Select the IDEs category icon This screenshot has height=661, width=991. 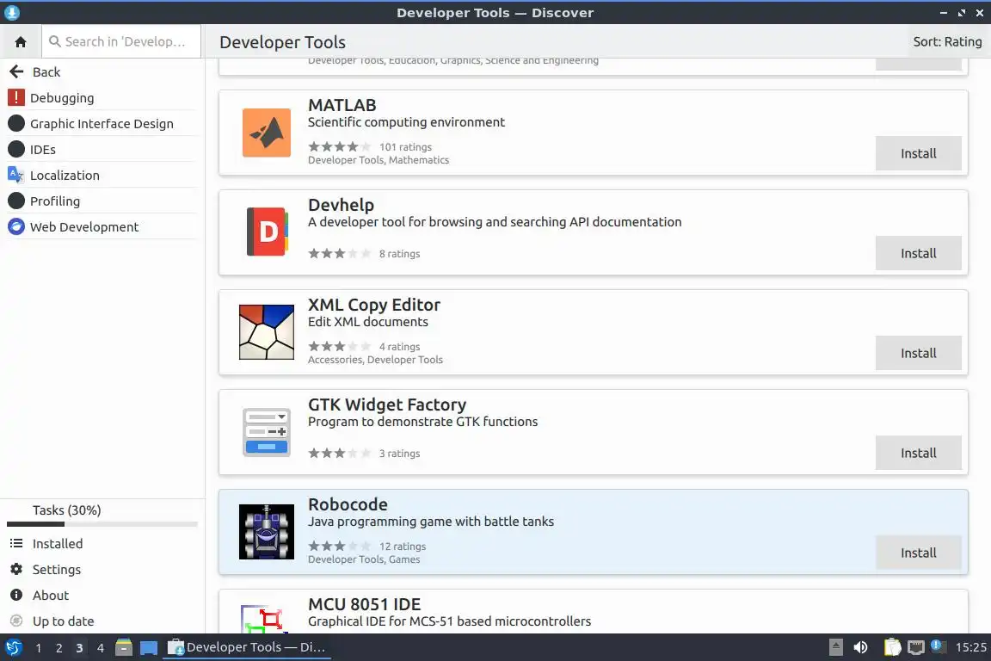pos(15,149)
